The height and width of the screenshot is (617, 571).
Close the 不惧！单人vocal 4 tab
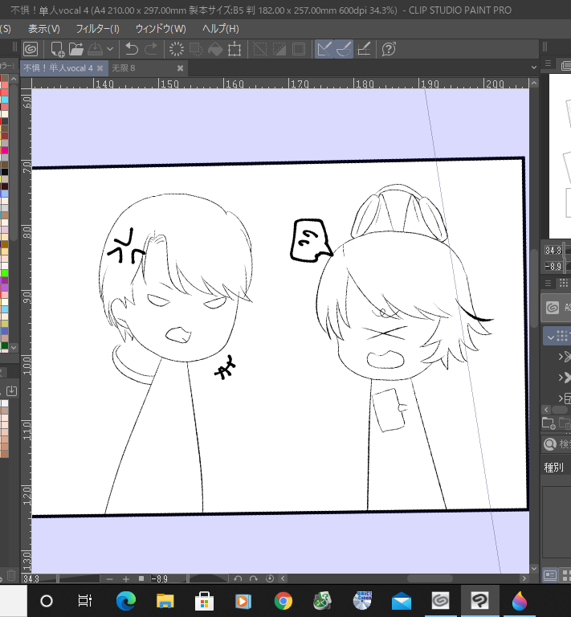(100, 68)
